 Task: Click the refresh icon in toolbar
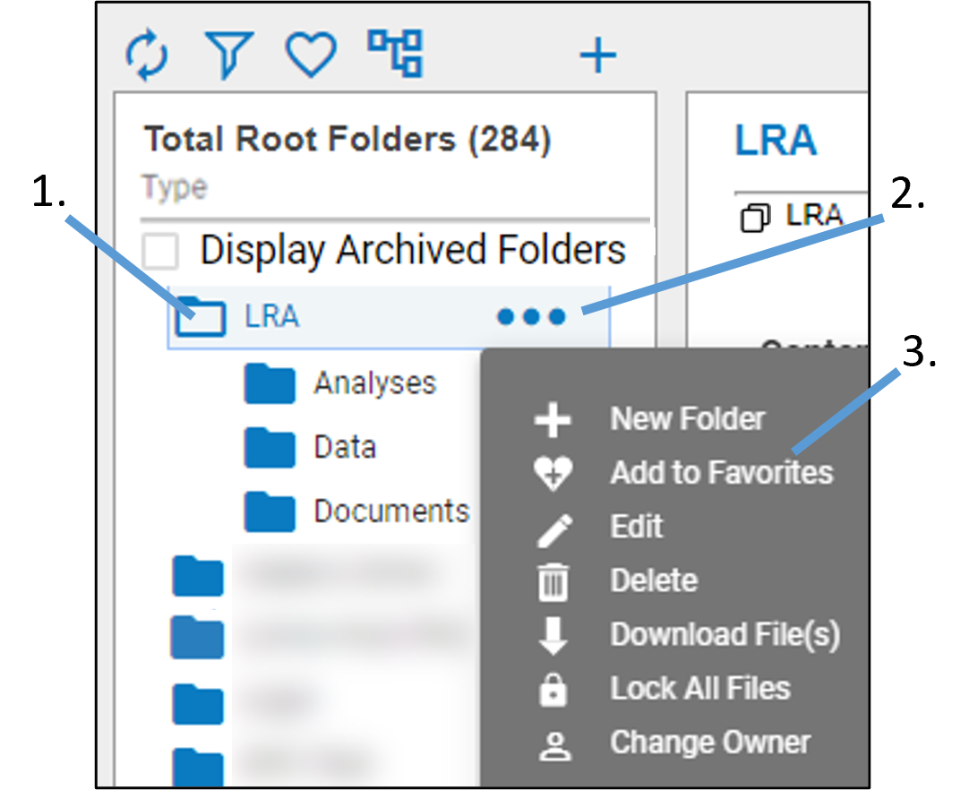click(146, 55)
